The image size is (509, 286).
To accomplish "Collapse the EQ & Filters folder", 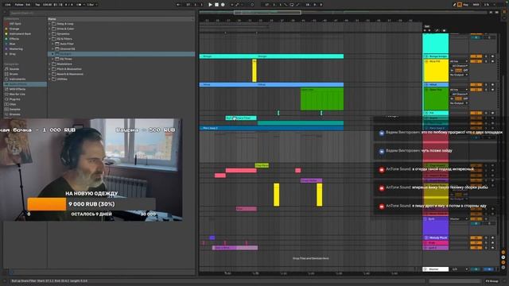I will coord(49,39).
